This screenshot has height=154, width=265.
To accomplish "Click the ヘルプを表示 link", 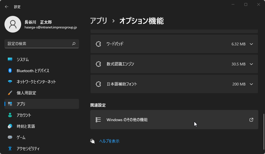I will pyautogui.click(x=109, y=141).
